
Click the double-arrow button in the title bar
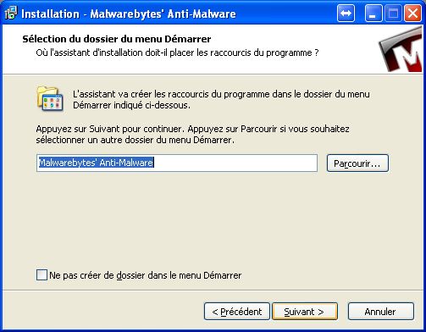point(346,13)
